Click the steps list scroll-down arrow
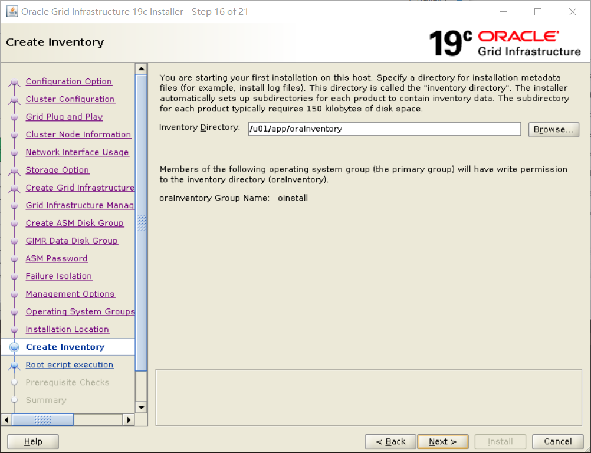The width and height of the screenshot is (591, 453). coord(142,407)
